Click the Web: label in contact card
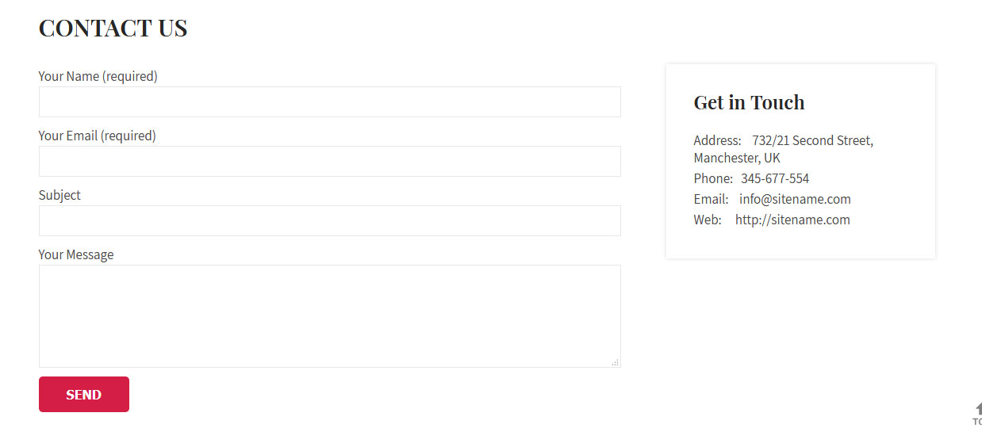The height and width of the screenshot is (428, 982). click(x=708, y=220)
